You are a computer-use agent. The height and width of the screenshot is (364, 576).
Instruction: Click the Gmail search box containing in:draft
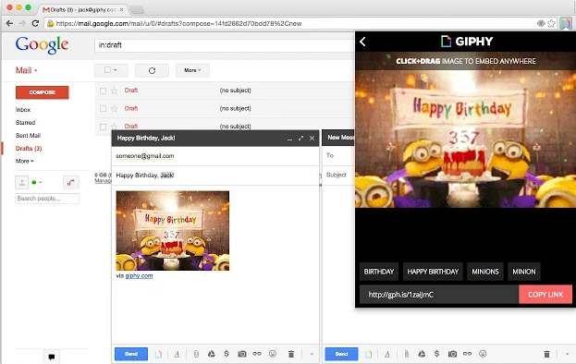(x=225, y=45)
